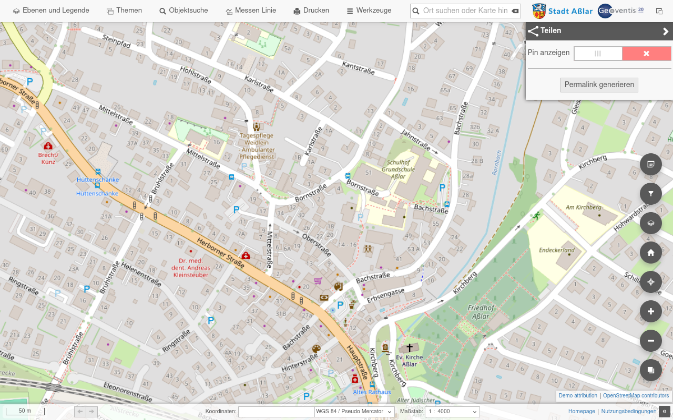Click the red X side of Pin anzeigen
The image size is (673, 420).
[x=647, y=54]
